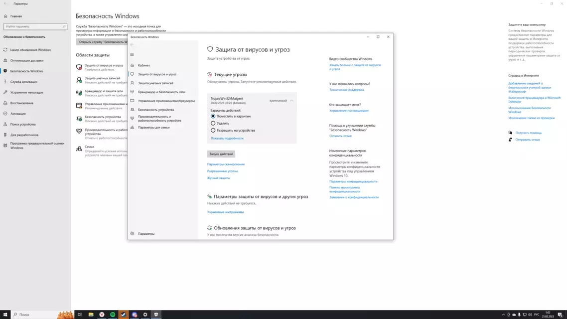
Task: Open 'Параметры сканирования' link
Action: click(x=226, y=164)
